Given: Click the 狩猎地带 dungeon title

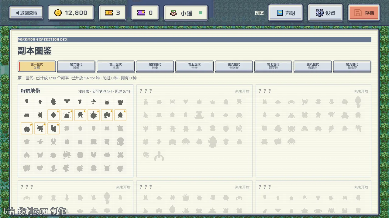Looking at the screenshot, I should click(x=30, y=91).
